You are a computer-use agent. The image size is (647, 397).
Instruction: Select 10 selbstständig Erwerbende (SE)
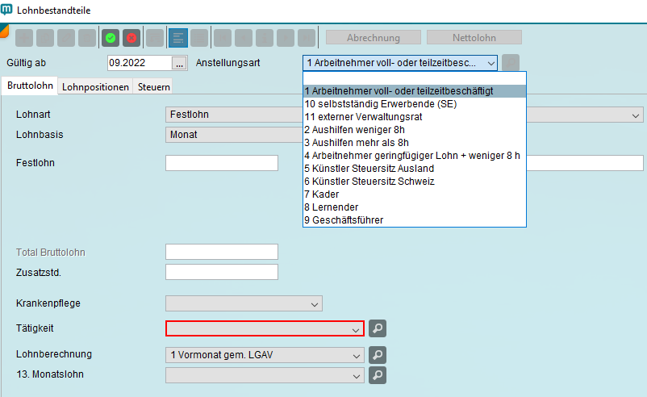(x=415, y=104)
